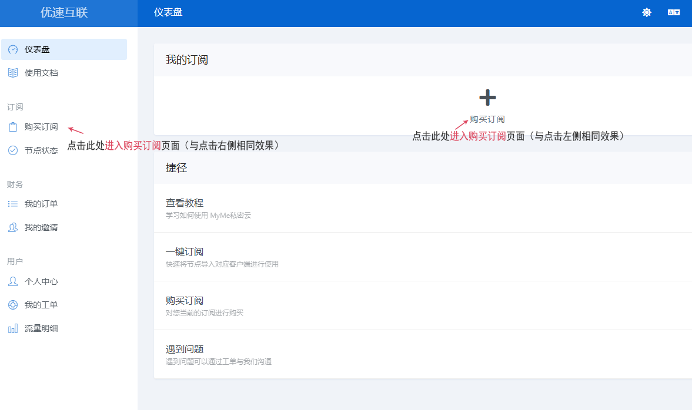Open 我的工单 via the globe icon
The image size is (692, 410).
13,305
